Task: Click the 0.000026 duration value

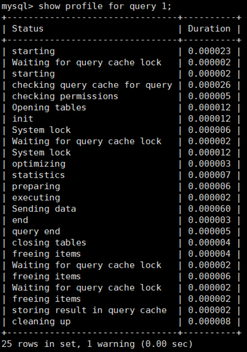Action: [x=209, y=85]
